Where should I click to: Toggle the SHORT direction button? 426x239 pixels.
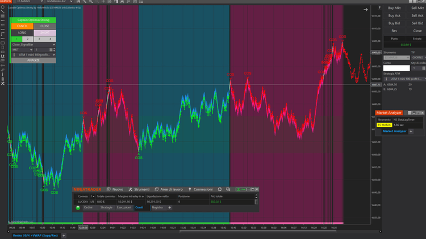pyautogui.click(x=44, y=33)
